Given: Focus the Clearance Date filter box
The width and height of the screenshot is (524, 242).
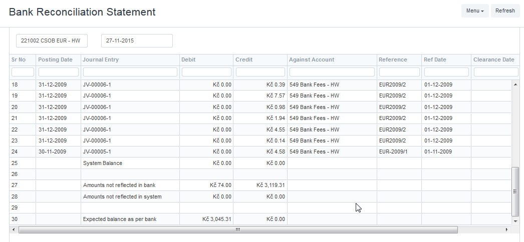Looking at the screenshot, I should tap(496, 72).
